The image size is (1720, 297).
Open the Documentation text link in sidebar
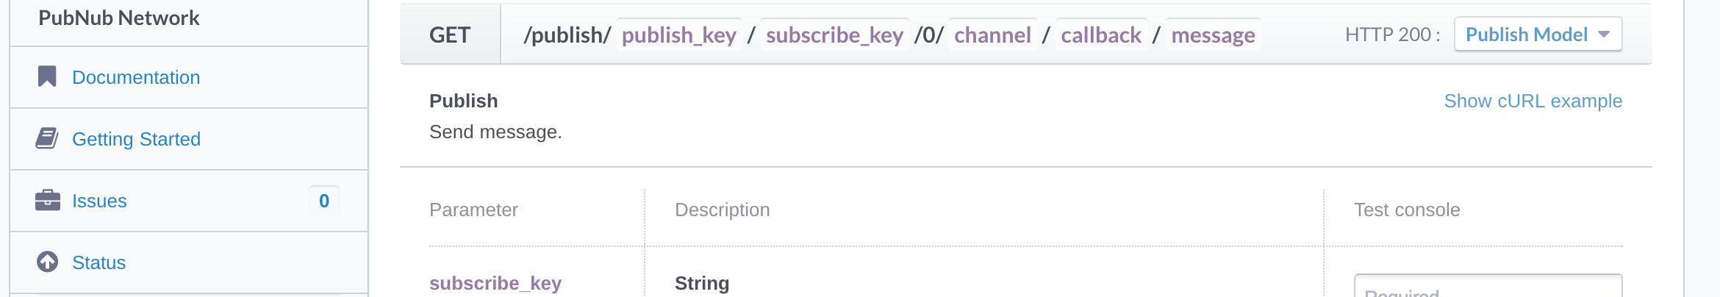point(136,77)
